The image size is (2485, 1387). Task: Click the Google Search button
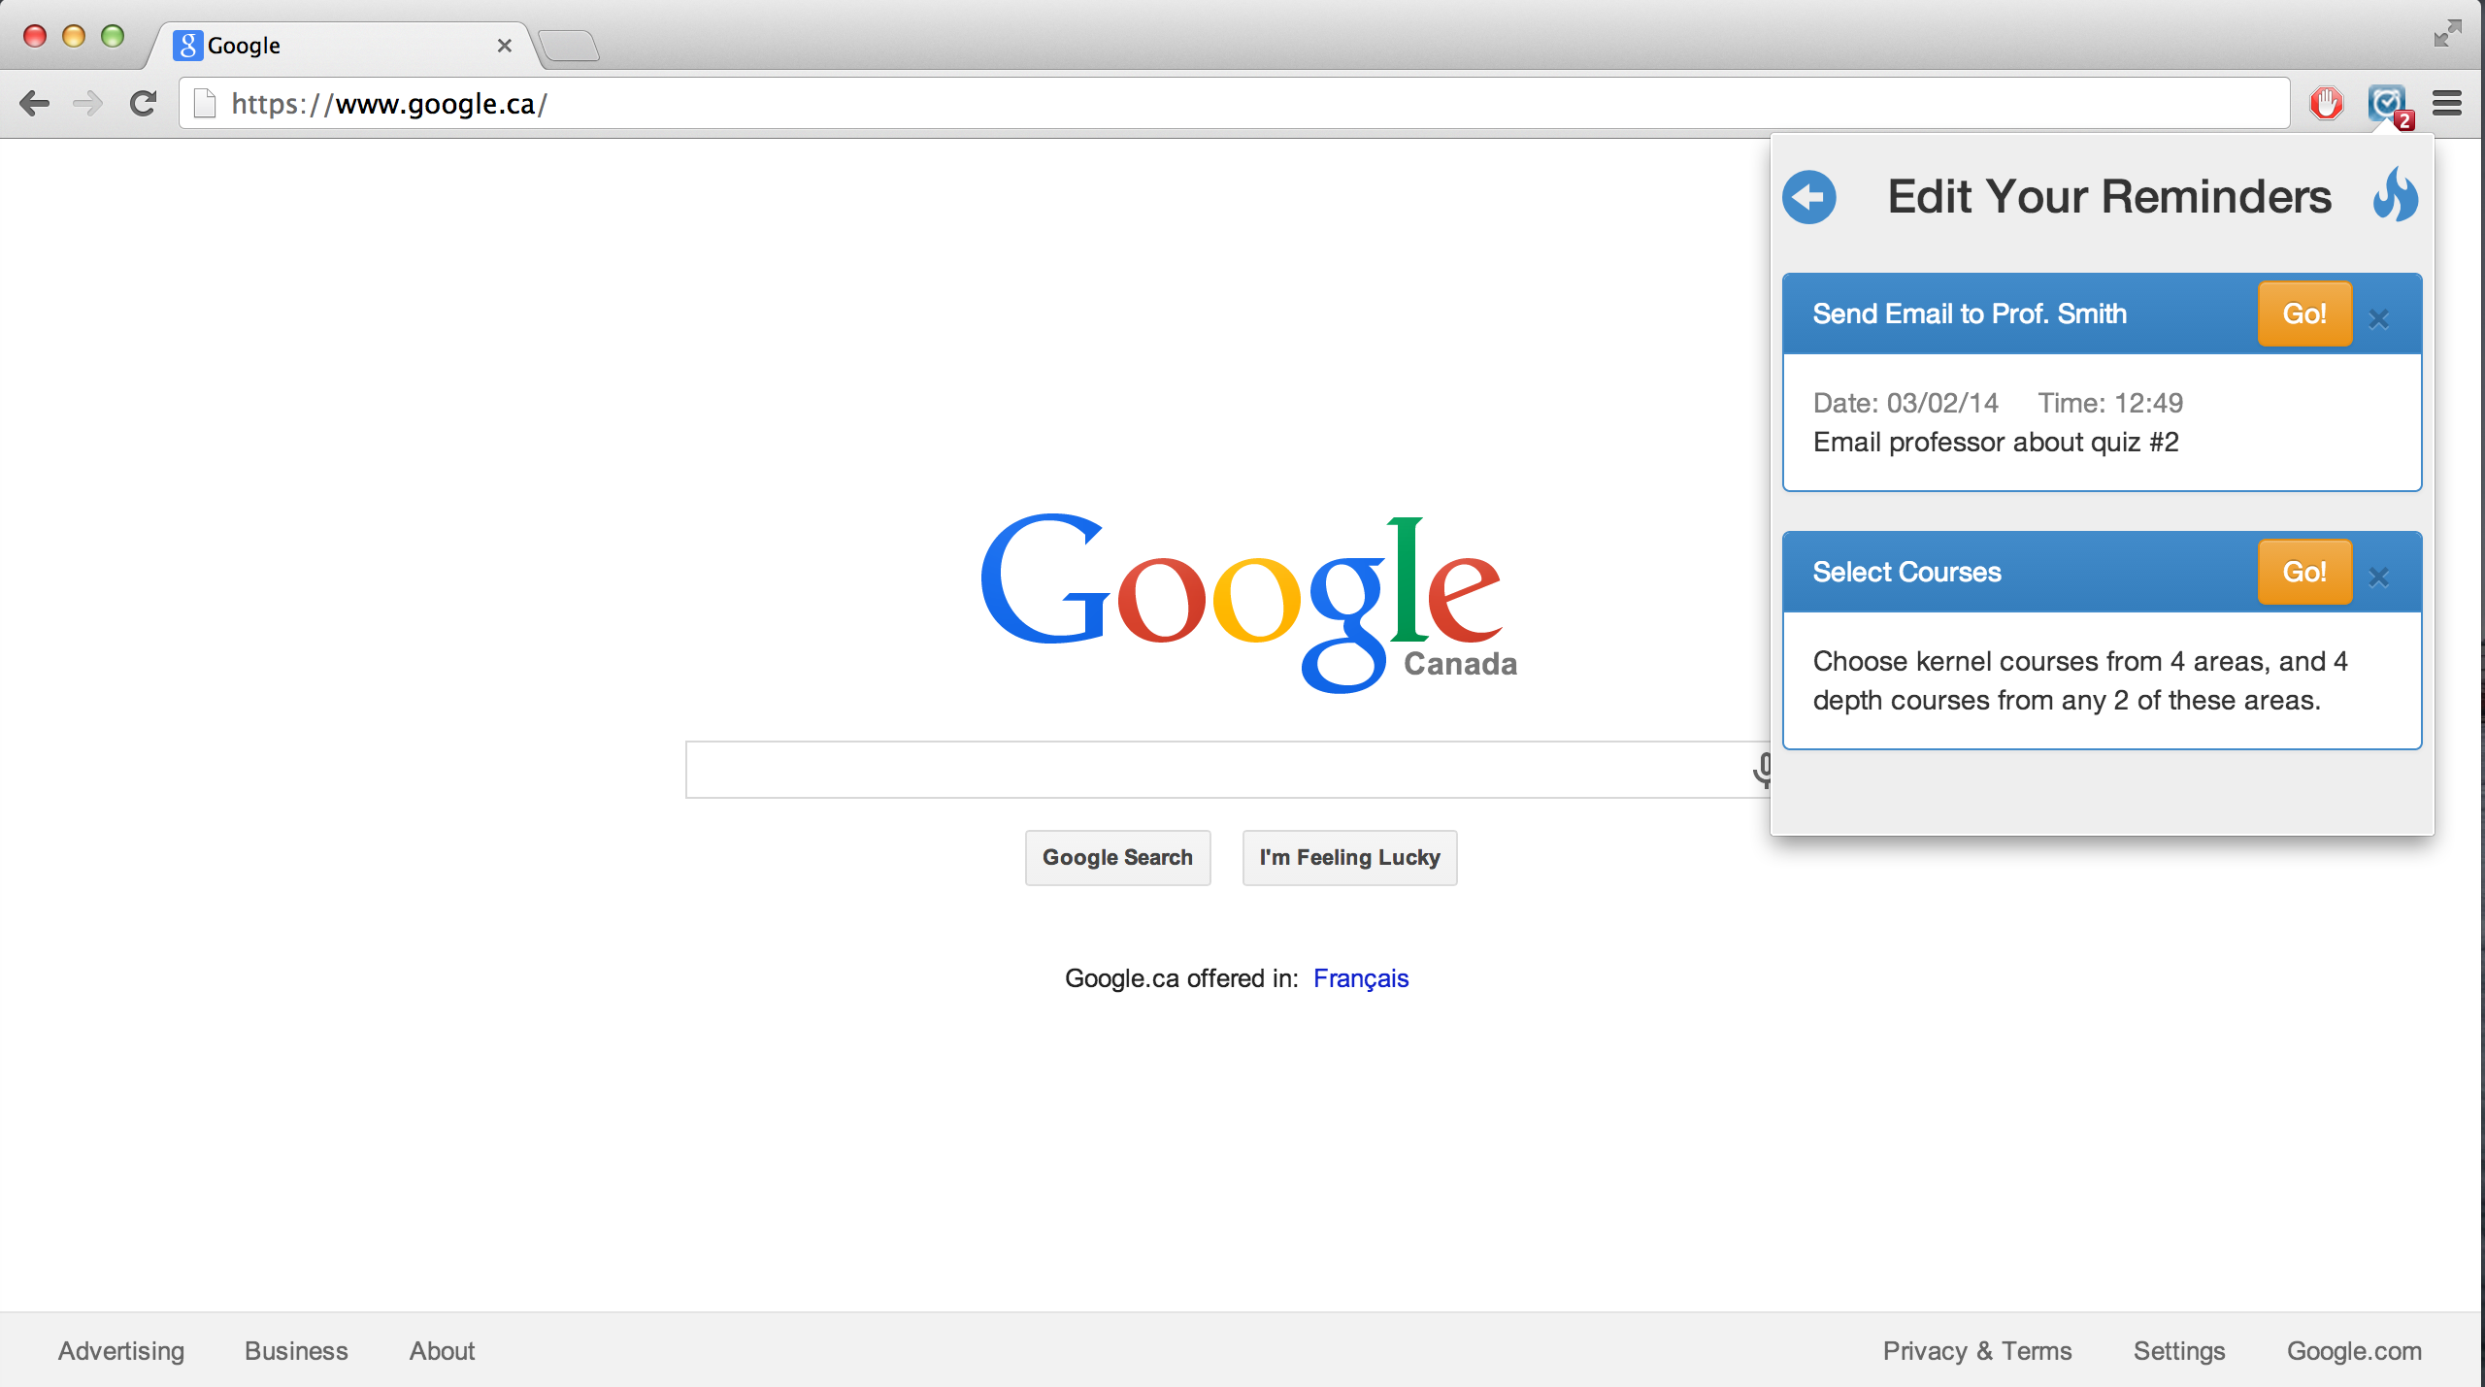click(x=1117, y=857)
